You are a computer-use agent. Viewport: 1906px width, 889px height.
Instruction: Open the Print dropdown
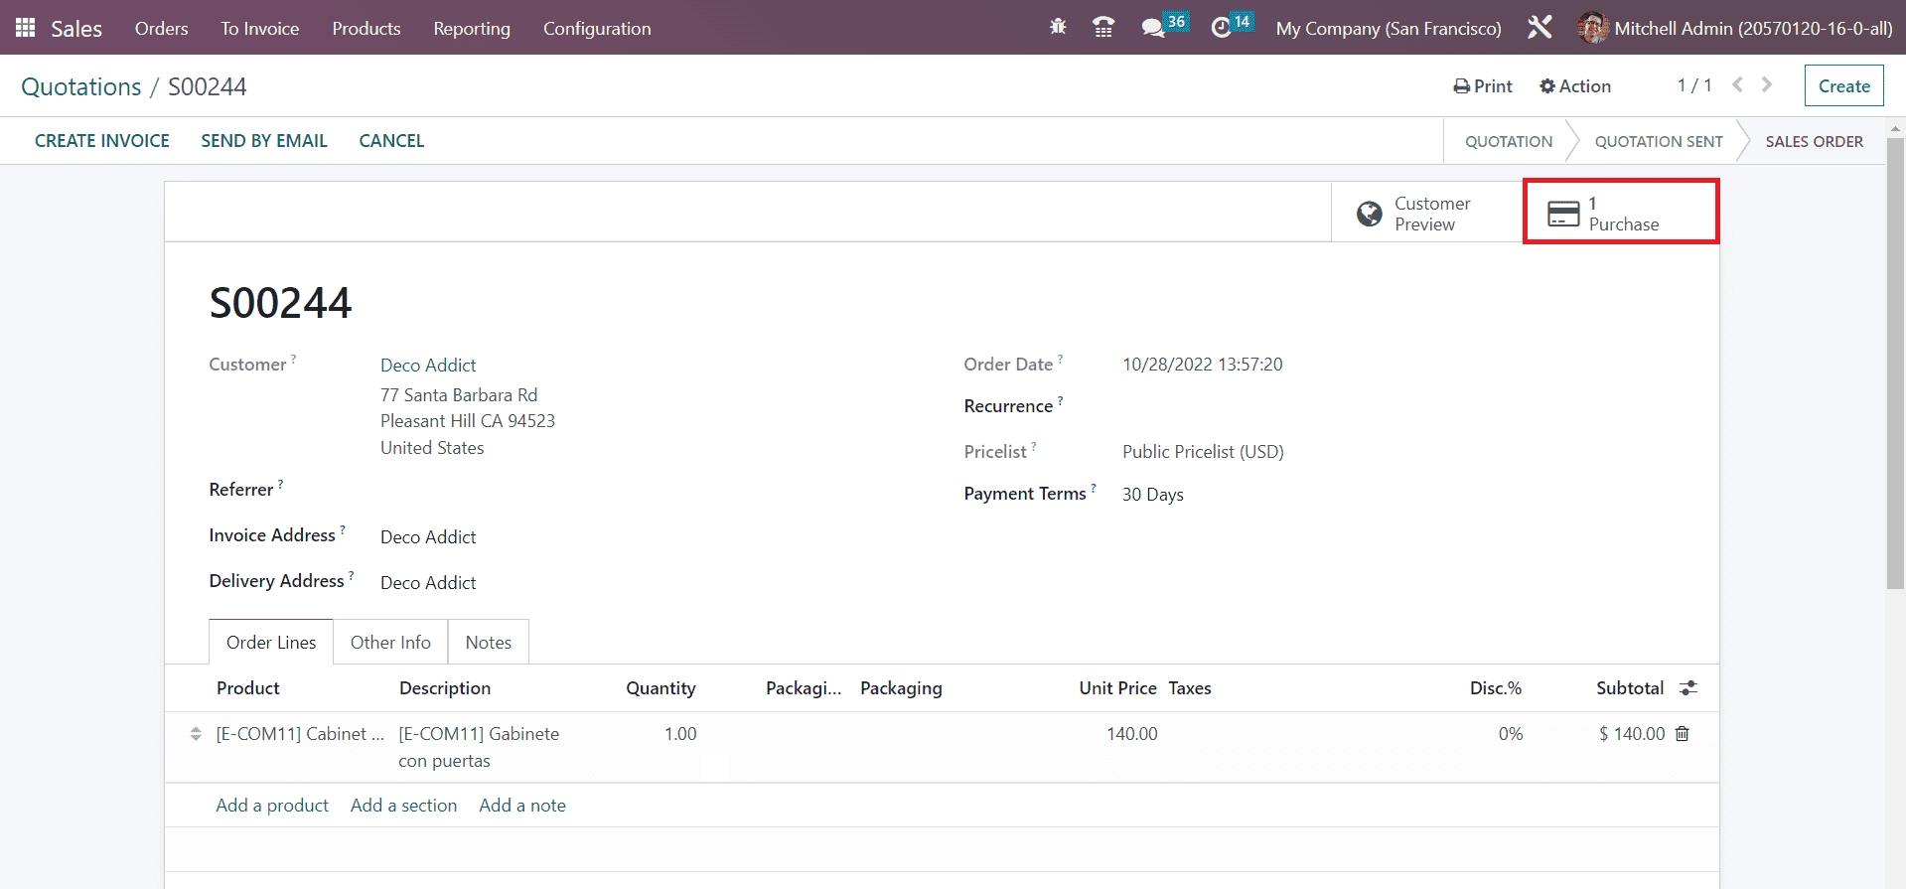(1483, 86)
